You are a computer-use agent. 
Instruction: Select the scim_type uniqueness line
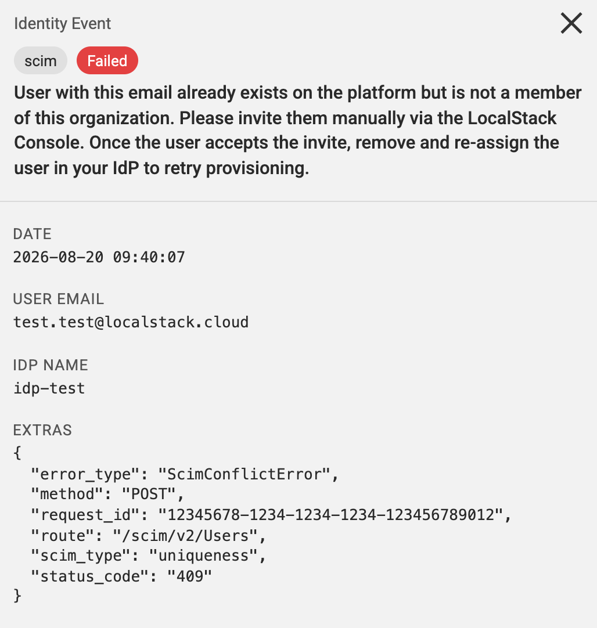[x=148, y=556]
